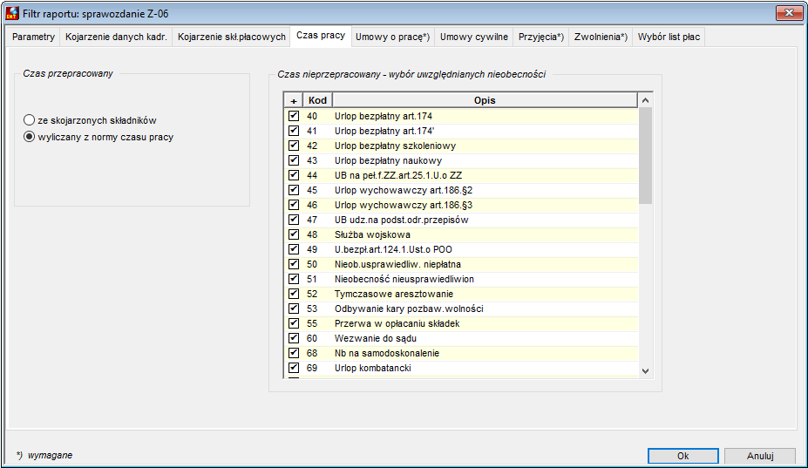Toggle Urlop kombatancki checkbox
Image resolution: width=808 pixels, height=468 pixels.
click(x=294, y=368)
